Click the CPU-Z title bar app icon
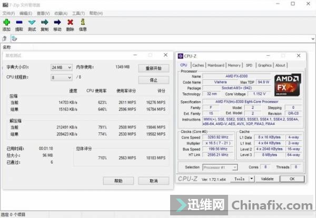 point(180,56)
